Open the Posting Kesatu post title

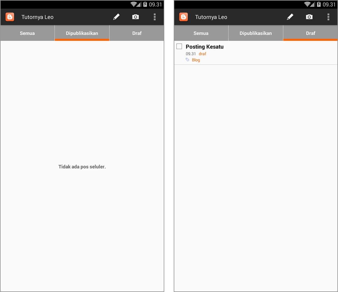tap(205, 47)
